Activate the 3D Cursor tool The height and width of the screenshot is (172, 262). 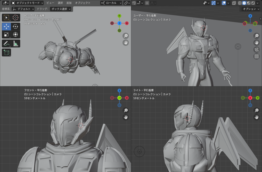point(15,18)
